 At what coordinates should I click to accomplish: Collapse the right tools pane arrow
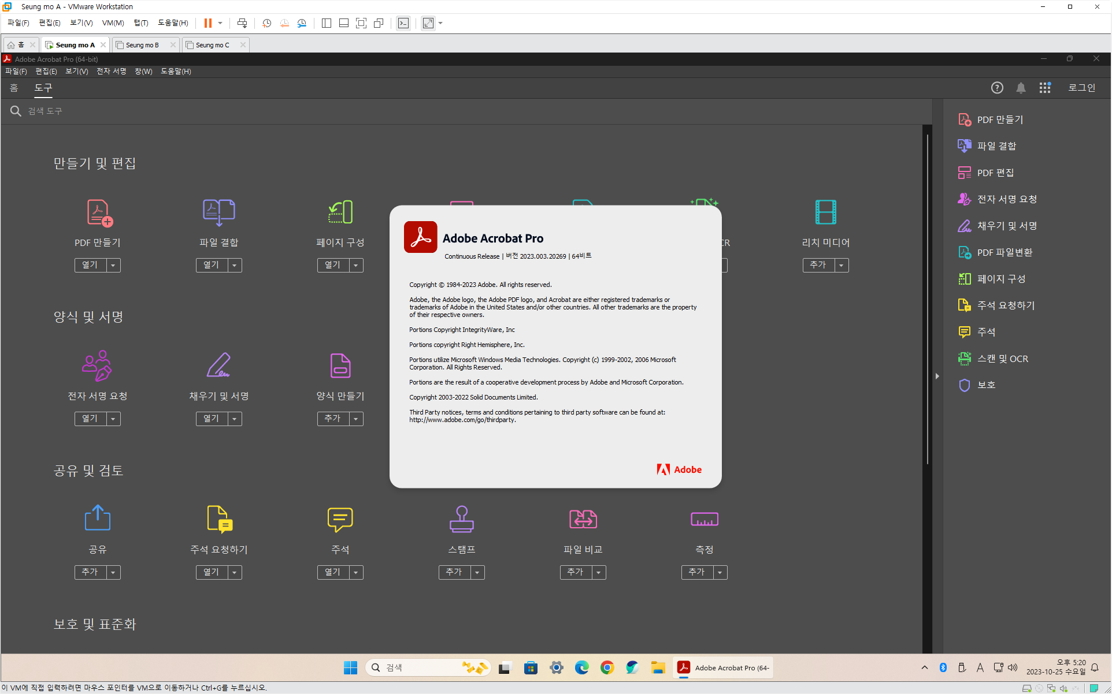[x=937, y=376]
